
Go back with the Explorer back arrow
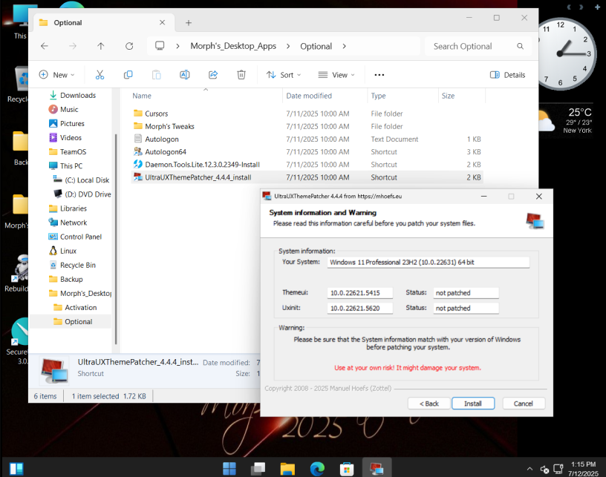click(45, 46)
